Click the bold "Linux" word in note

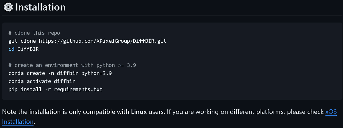[x=139, y=112]
